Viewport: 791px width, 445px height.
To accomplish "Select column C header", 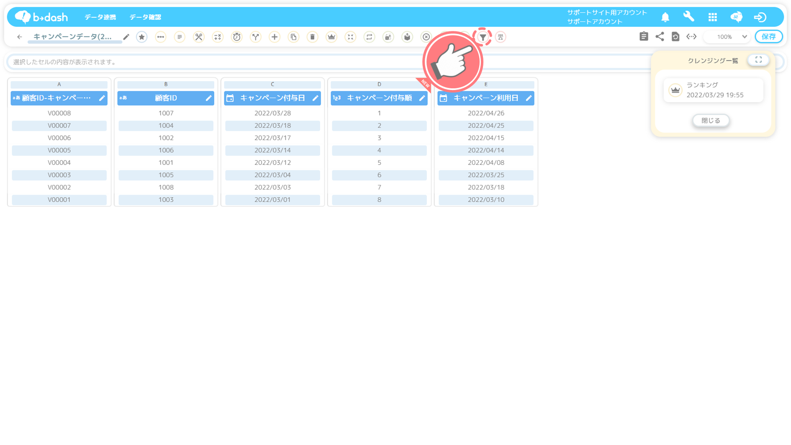I will pyautogui.click(x=272, y=85).
